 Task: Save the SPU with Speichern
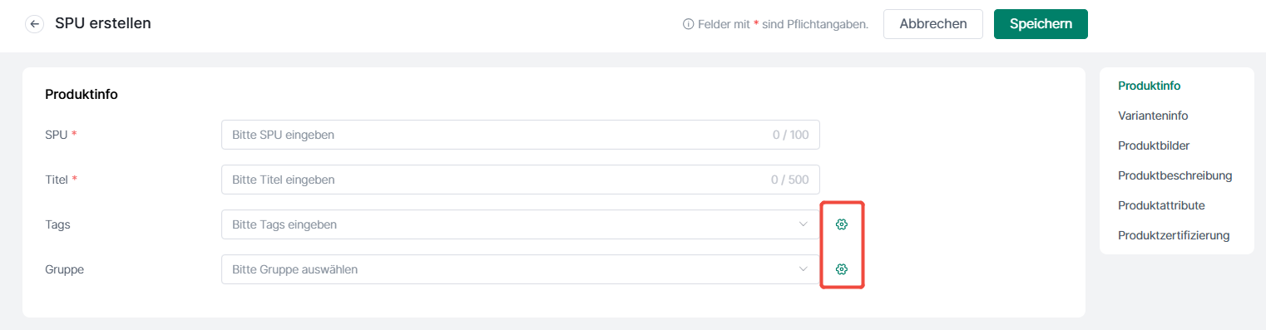click(x=1041, y=24)
